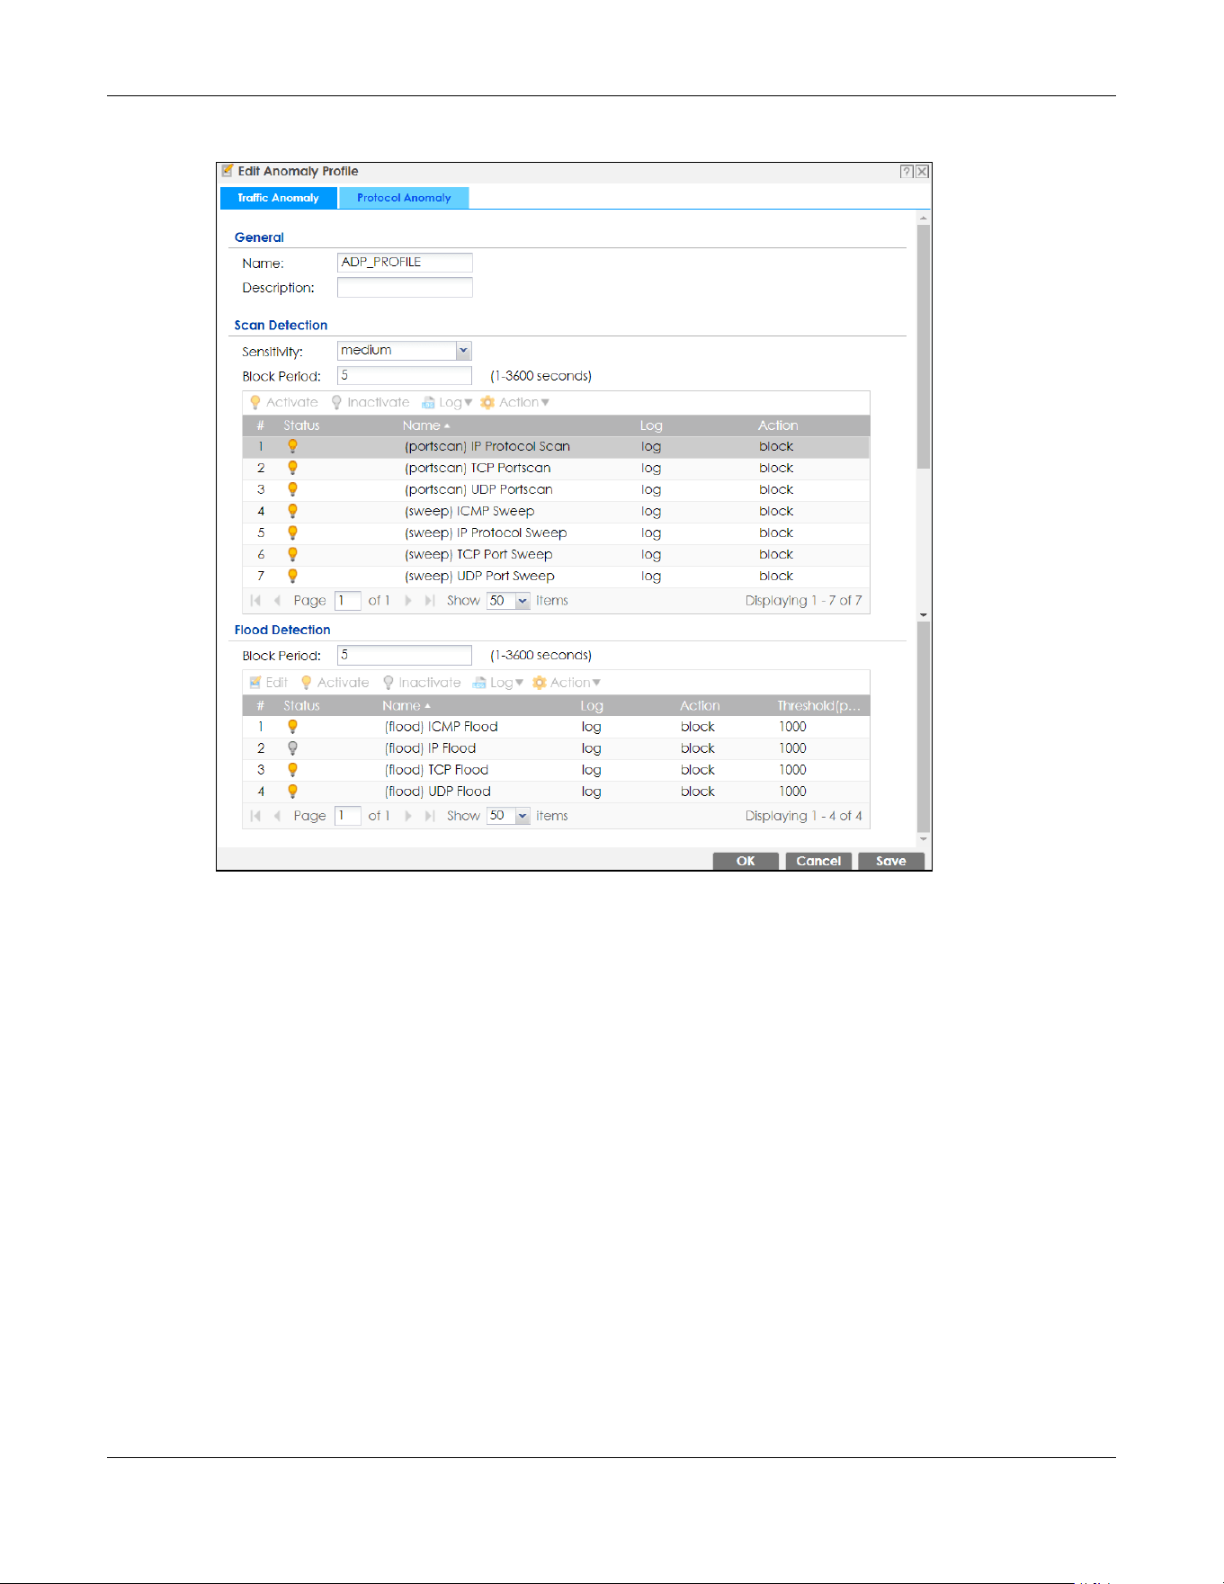Screen dimensions: 1224x1584
Task: Open flood detection Show items dropdown
Action: (523, 816)
